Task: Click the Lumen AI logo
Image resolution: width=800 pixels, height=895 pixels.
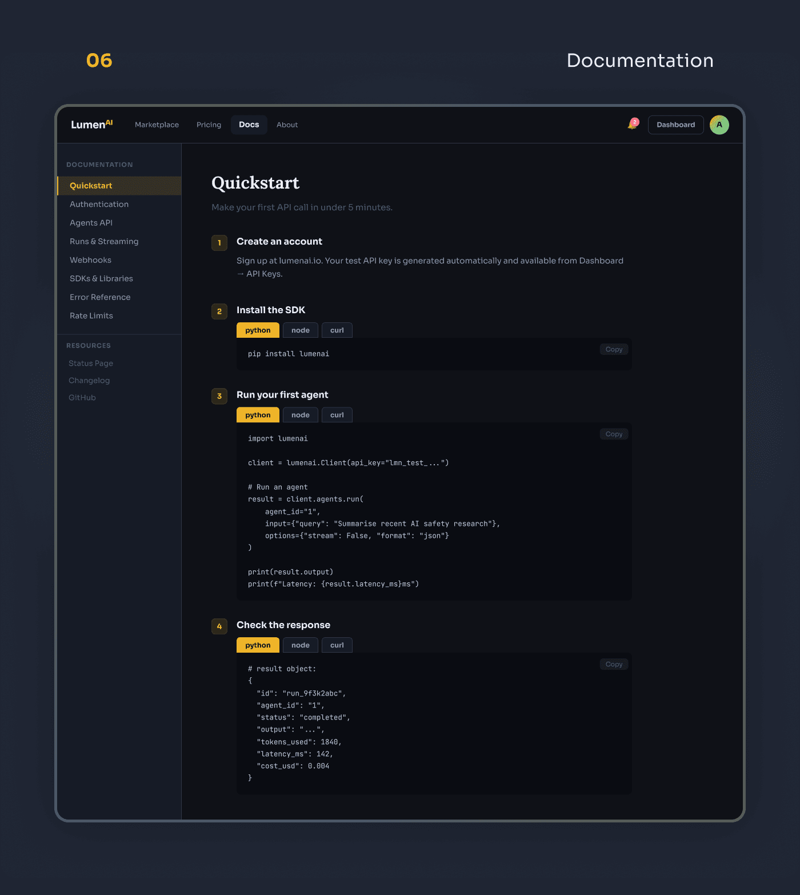Action: tap(91, 124)
